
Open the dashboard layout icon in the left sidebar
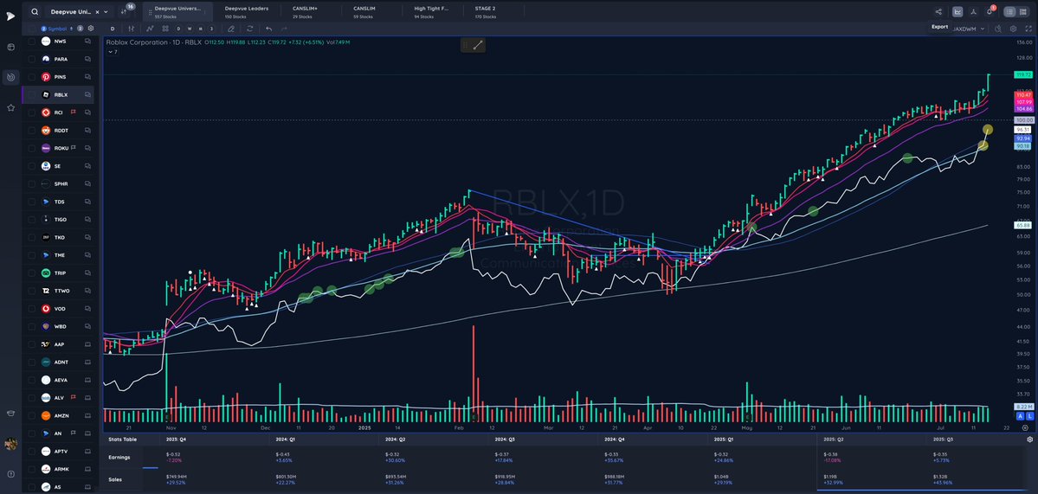[x=10, y=47]
